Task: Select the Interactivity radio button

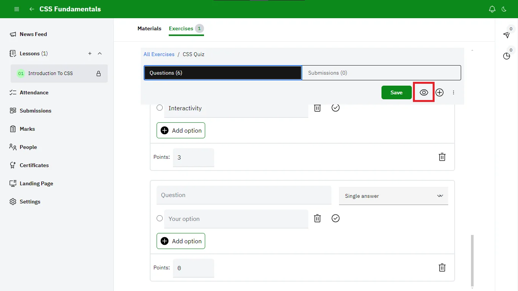Action: pos(160,108)
